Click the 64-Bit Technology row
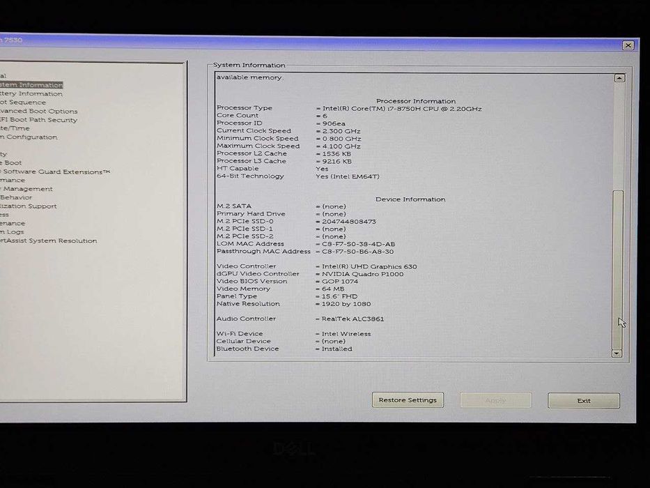This screenshot has width=650, height=488. 298,176
